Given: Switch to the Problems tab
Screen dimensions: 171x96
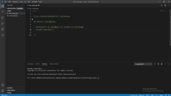Looking at the screenshot, I should 30,64.
